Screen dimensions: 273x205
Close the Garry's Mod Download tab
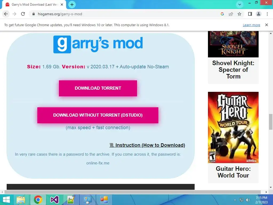pos(62,5)
